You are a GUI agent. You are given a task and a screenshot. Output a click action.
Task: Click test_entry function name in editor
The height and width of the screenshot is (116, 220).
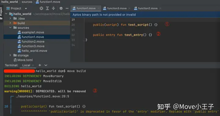[x=134, y=35]
